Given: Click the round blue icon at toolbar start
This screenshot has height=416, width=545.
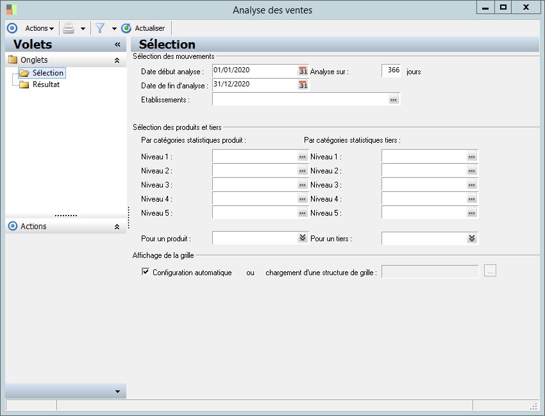Looking at the screenshot, I should pos(12,28).
